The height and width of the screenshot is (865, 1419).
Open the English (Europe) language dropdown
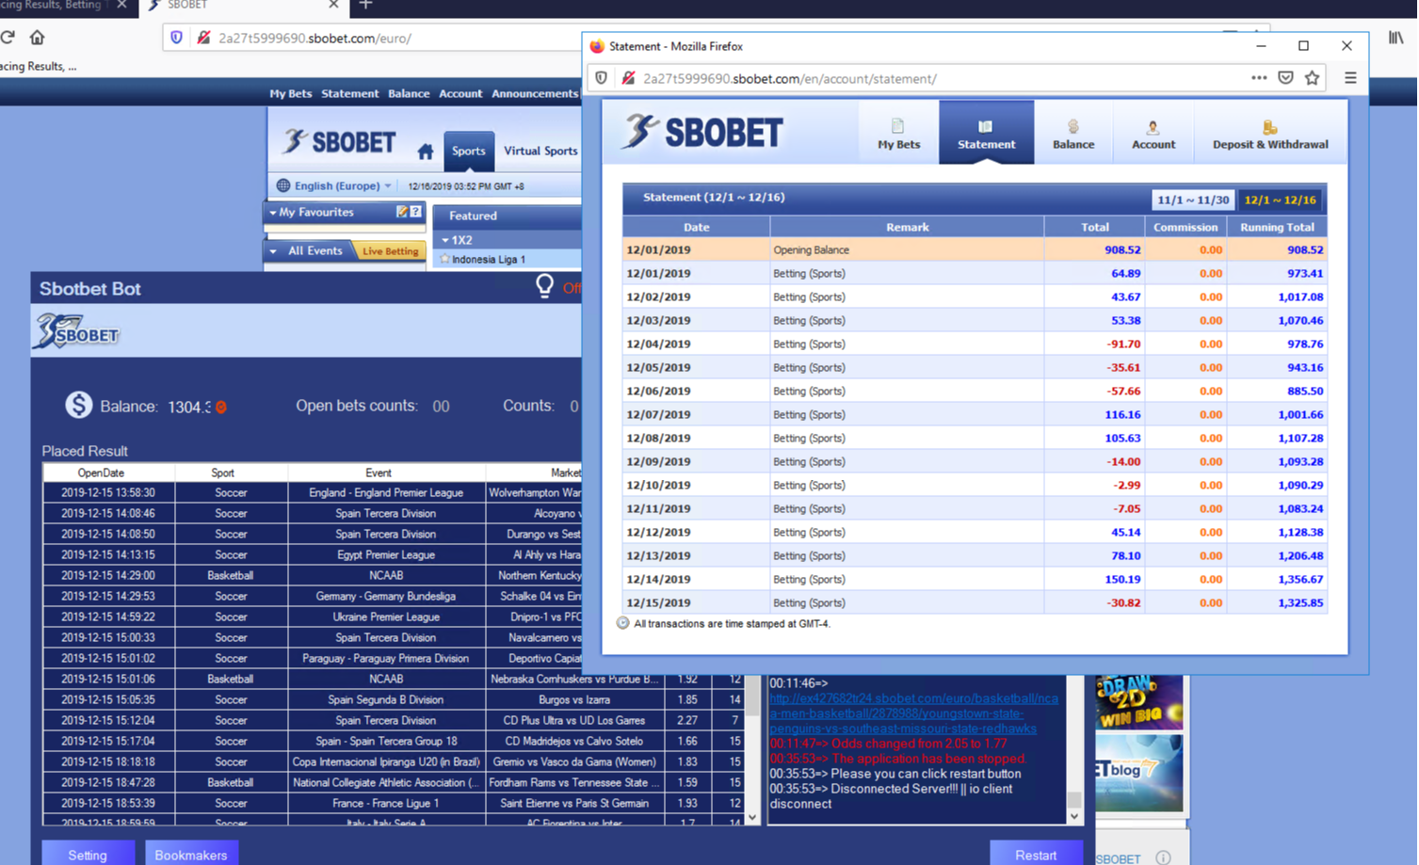pos(343,185)
